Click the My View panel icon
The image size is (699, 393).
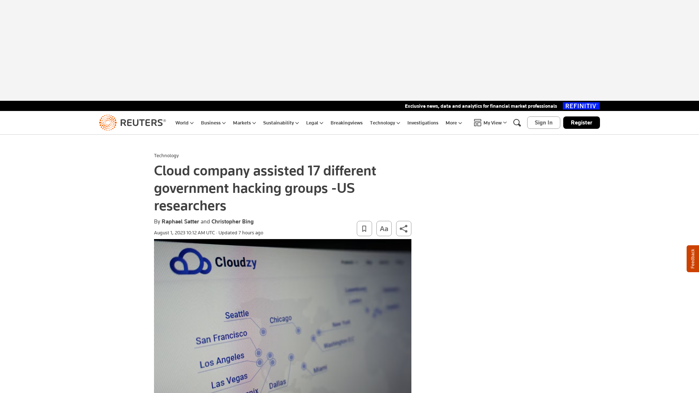[477, 122]
